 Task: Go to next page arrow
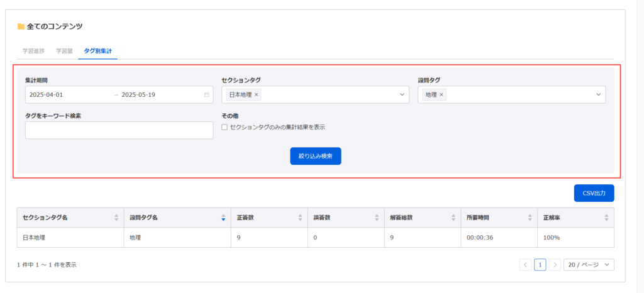coord(555,265)
